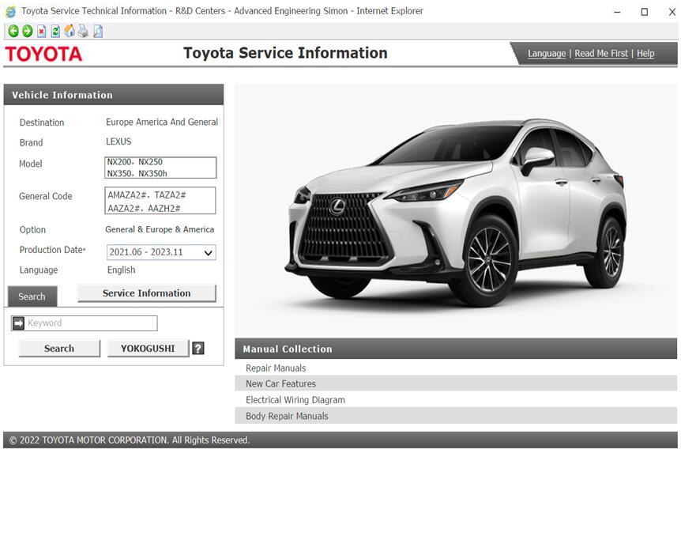Click the Lexus NX vehicle image

click(456, 210)
